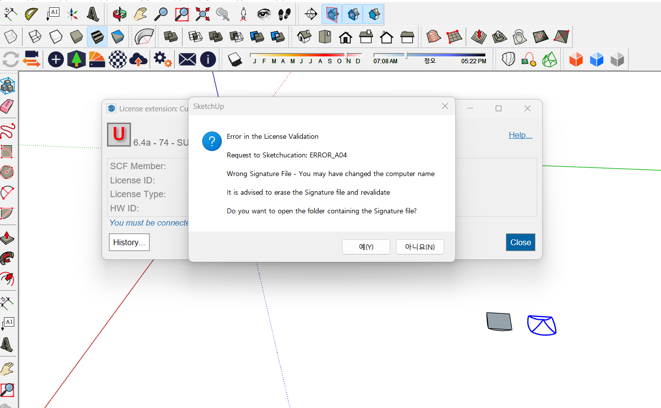Close the SketchUp error dialog

tap(445, 106)
